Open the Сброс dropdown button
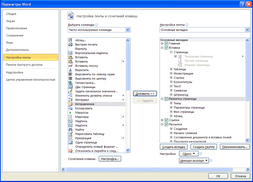The height and width of the screenshot is (182, 253). 189,154
